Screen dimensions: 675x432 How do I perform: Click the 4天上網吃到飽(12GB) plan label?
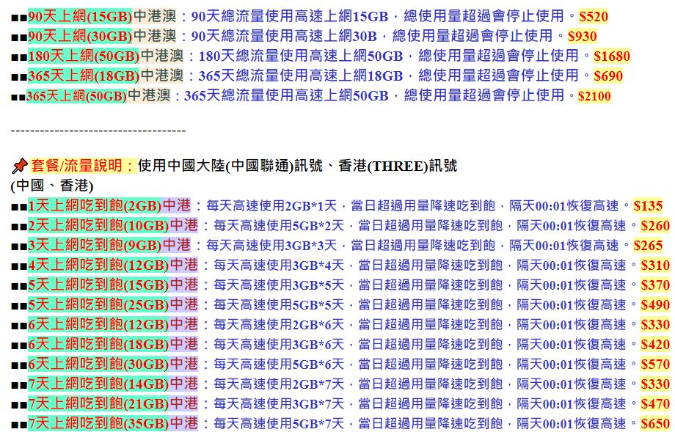pos(98,265)
